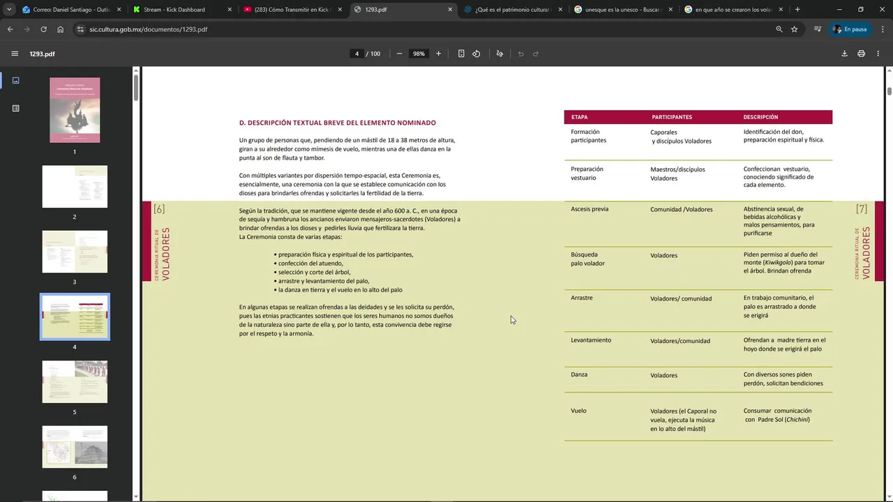Click the 'DESCRIPCIÓN' table header
This screenshot has height=502, width=893.
coord(760,117)
